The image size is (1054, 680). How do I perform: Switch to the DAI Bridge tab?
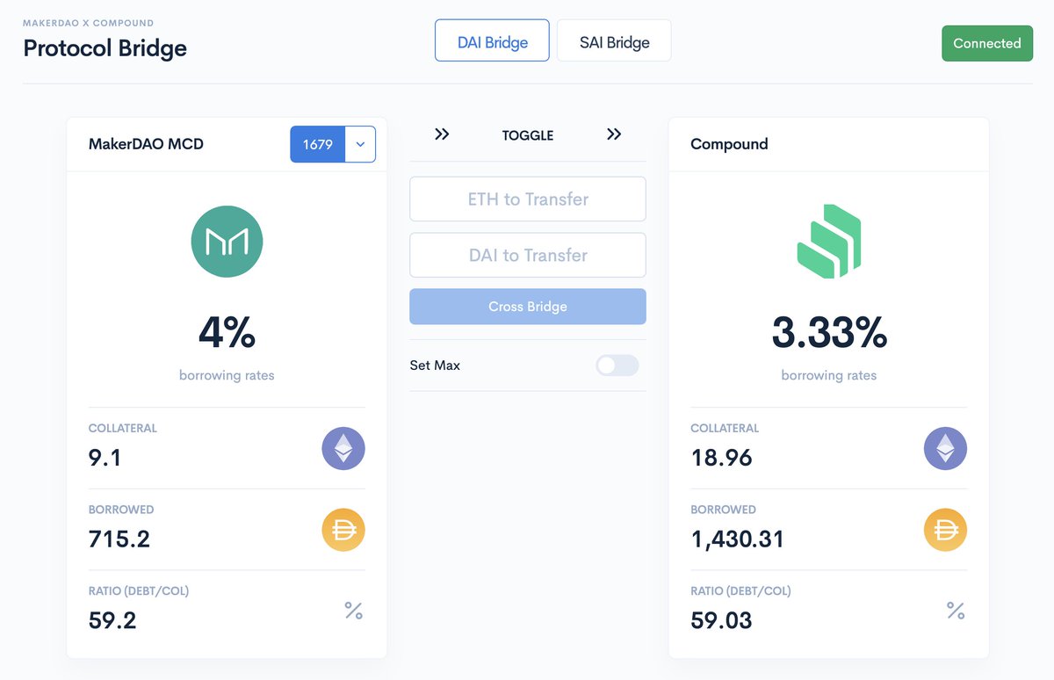492,41
